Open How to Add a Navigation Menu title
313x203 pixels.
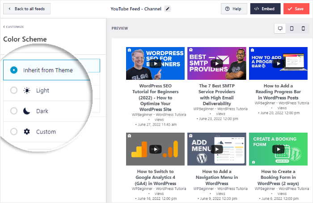(217, 177)
